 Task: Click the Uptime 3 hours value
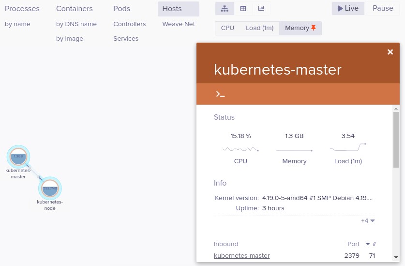tap(273, 208)
